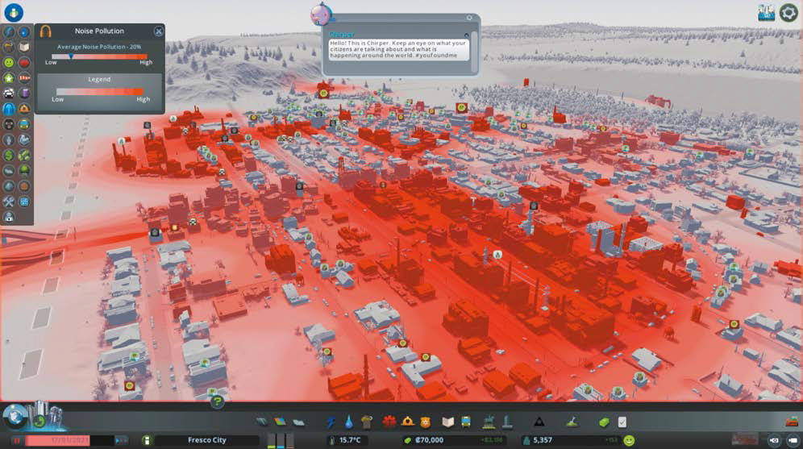Toggle the pause simulation button
The height and width of the screenshot is (449, 803).
(16, 440)
